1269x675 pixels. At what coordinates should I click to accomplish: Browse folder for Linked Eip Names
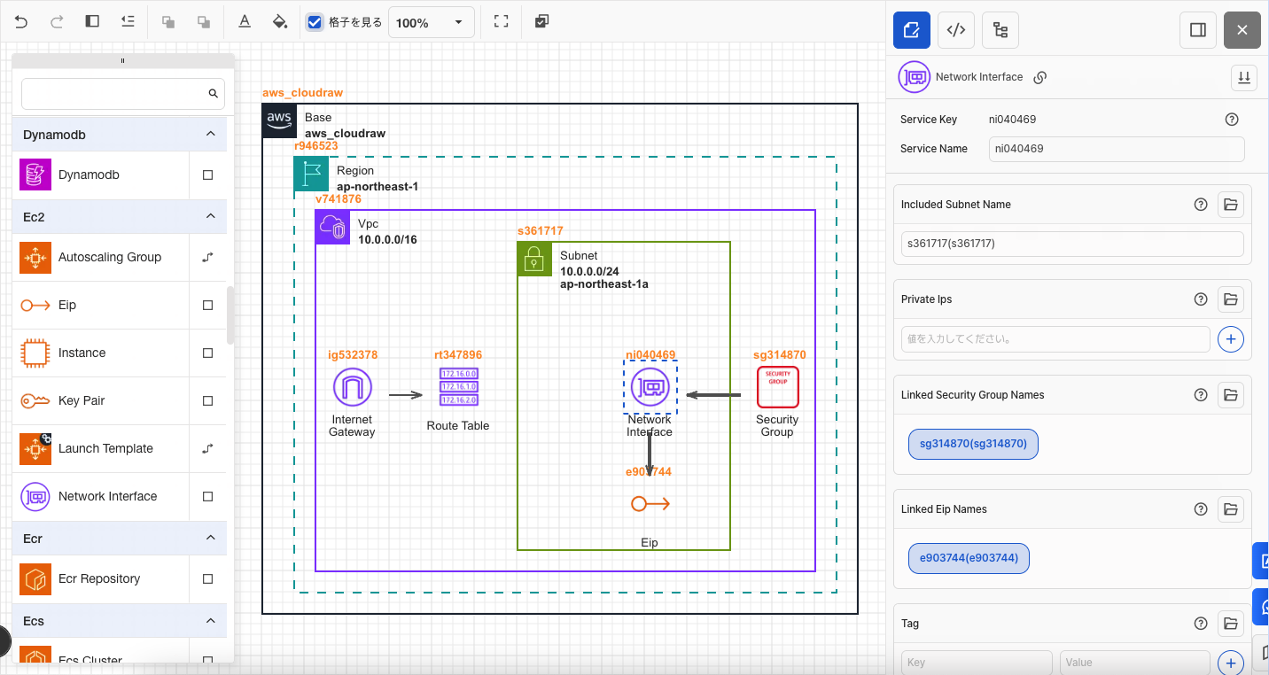[x=1231, y=509]
